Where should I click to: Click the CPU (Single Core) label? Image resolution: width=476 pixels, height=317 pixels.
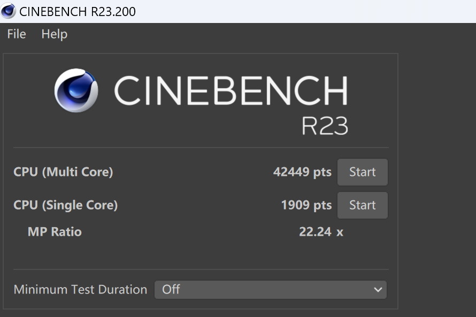point(65,205)
